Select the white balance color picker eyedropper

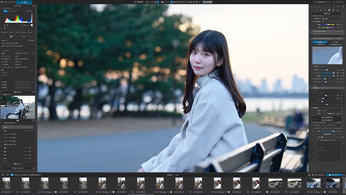pos(323,21)
